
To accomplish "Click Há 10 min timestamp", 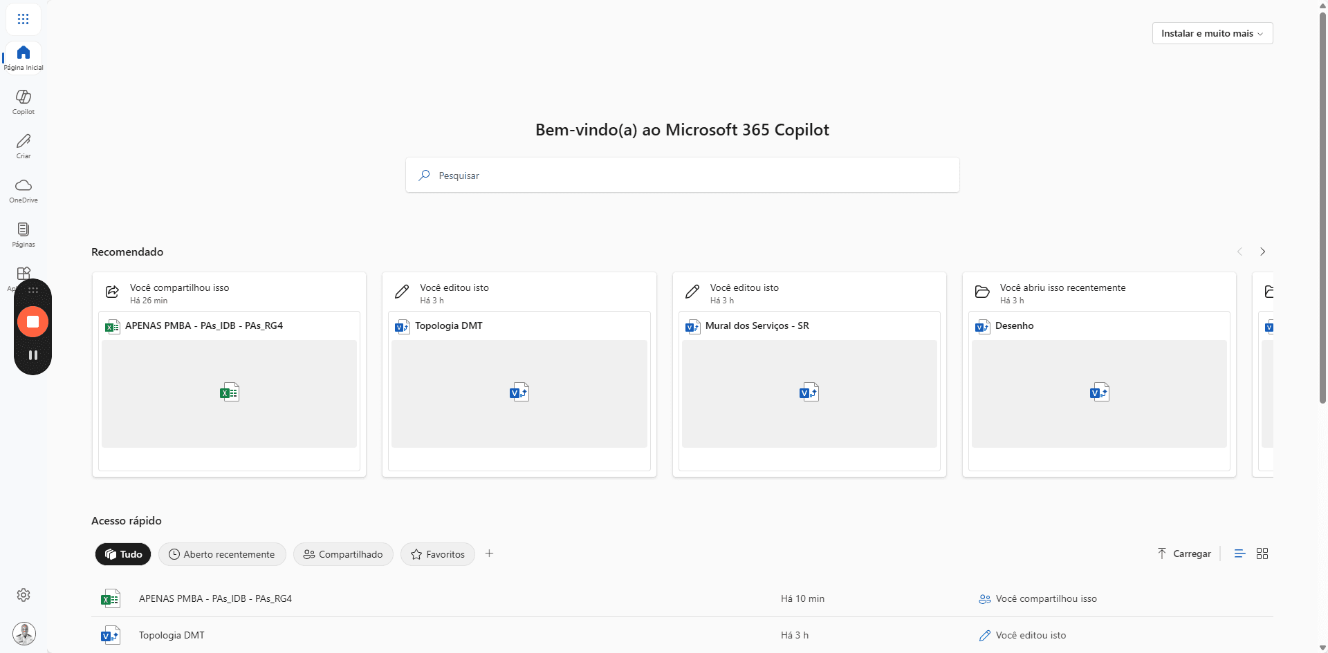I will tap(802, 598).
